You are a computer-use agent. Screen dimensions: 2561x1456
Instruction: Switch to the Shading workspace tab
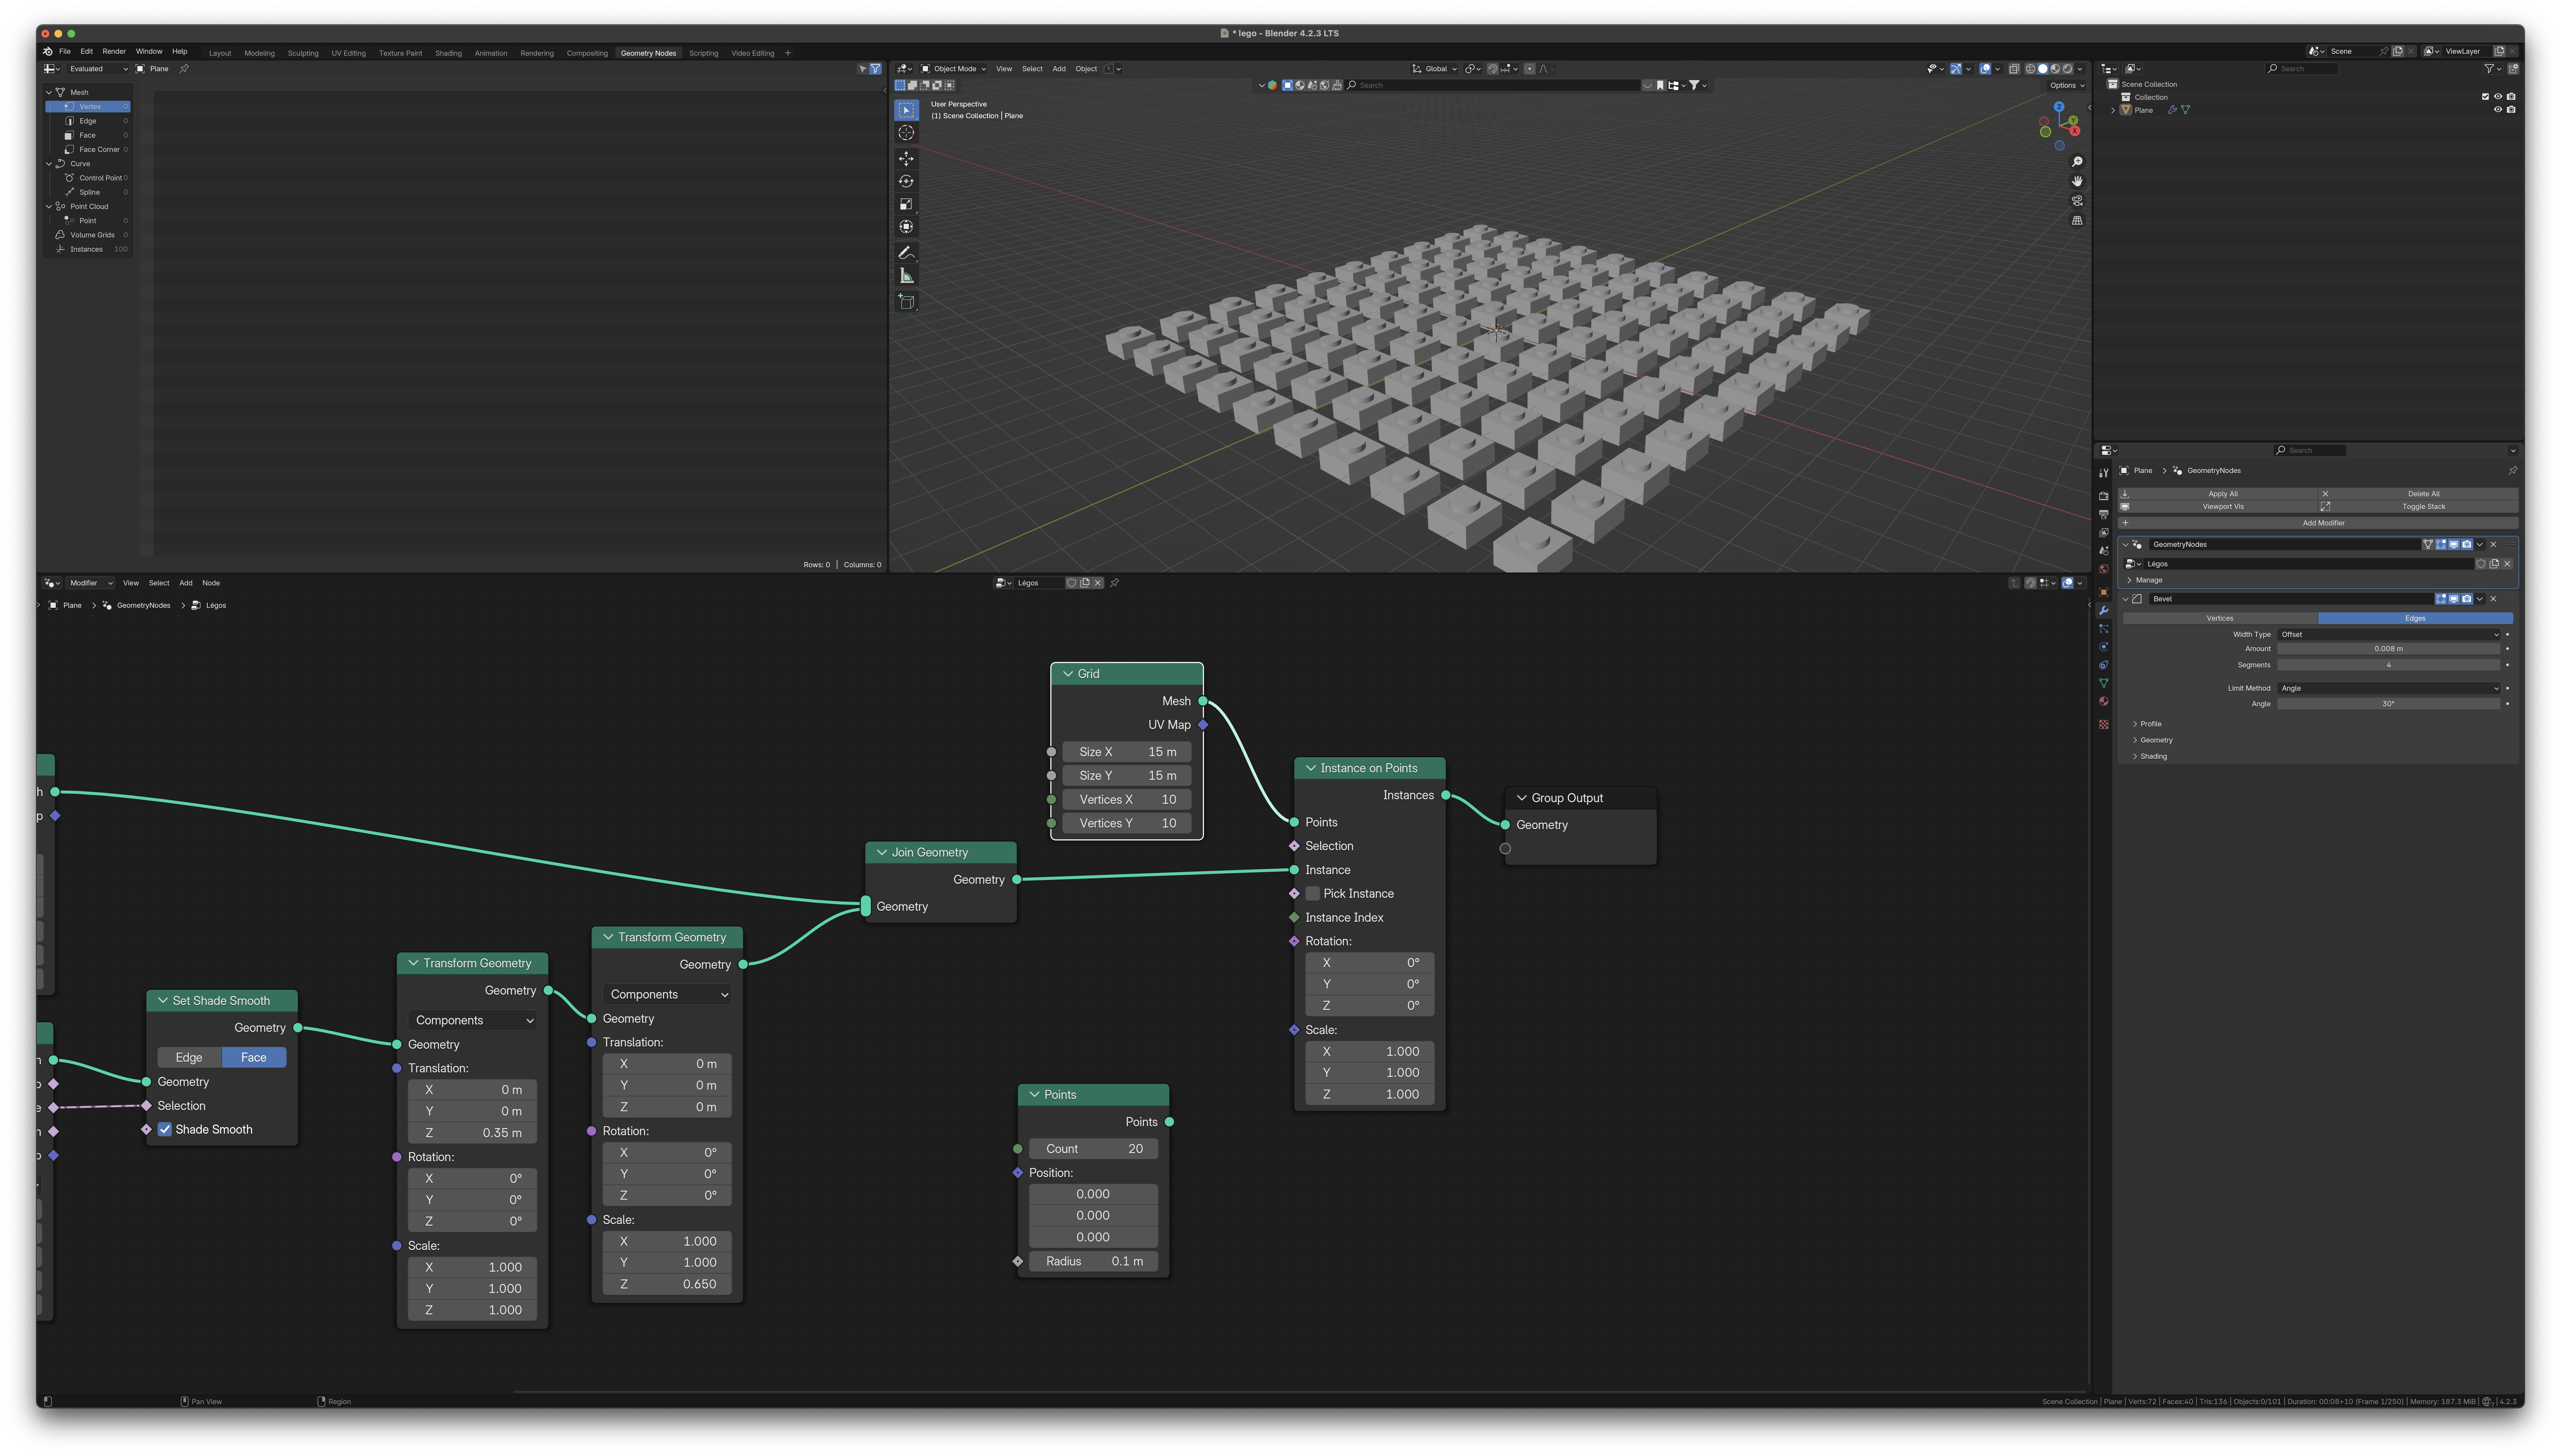pos(448,53)
